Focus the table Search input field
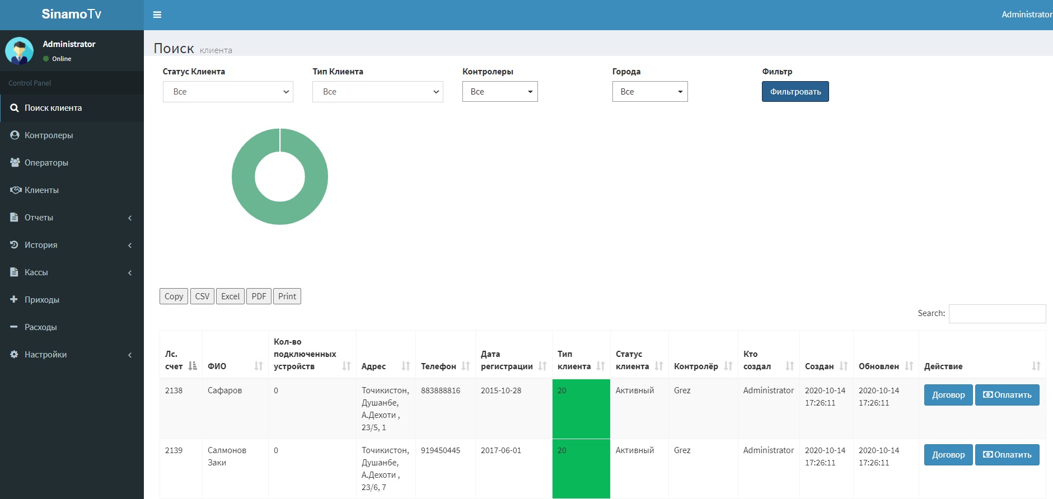 996,314
